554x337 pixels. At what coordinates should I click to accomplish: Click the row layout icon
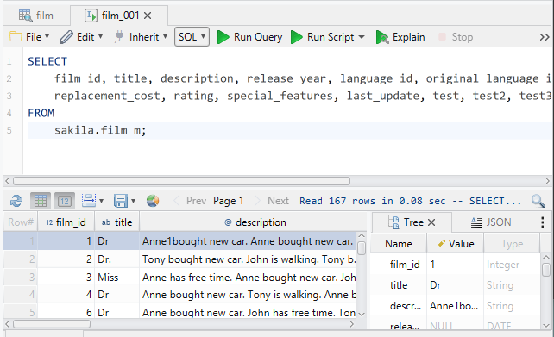[x=88, y=201]
